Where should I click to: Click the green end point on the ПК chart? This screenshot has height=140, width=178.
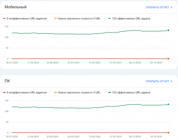click(x=168, y=104)
